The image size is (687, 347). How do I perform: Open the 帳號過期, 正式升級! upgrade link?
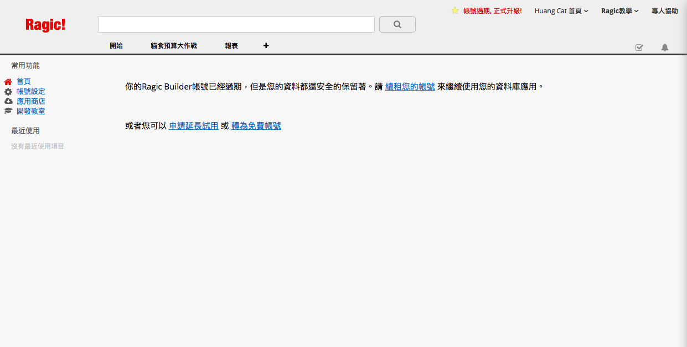(492, 10)
